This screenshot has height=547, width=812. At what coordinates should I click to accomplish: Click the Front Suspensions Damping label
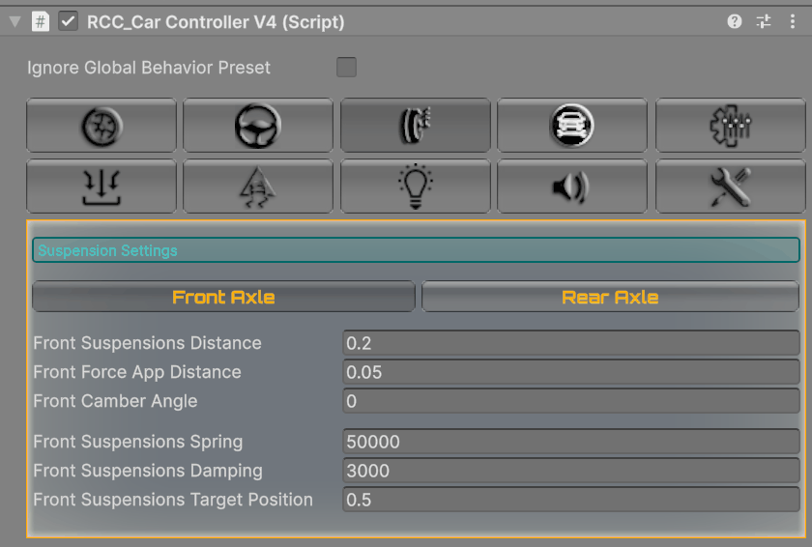tap(148, 471)
